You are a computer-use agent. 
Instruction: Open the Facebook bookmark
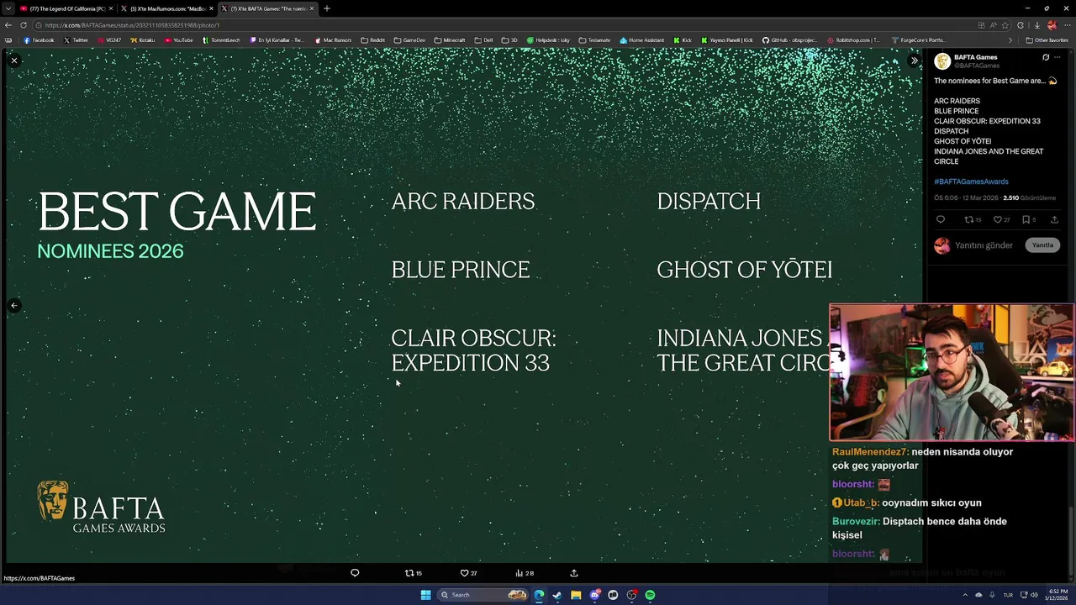[39, 40]
